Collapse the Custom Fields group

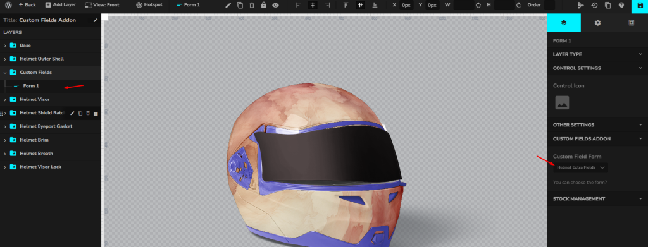pos(5,73)
